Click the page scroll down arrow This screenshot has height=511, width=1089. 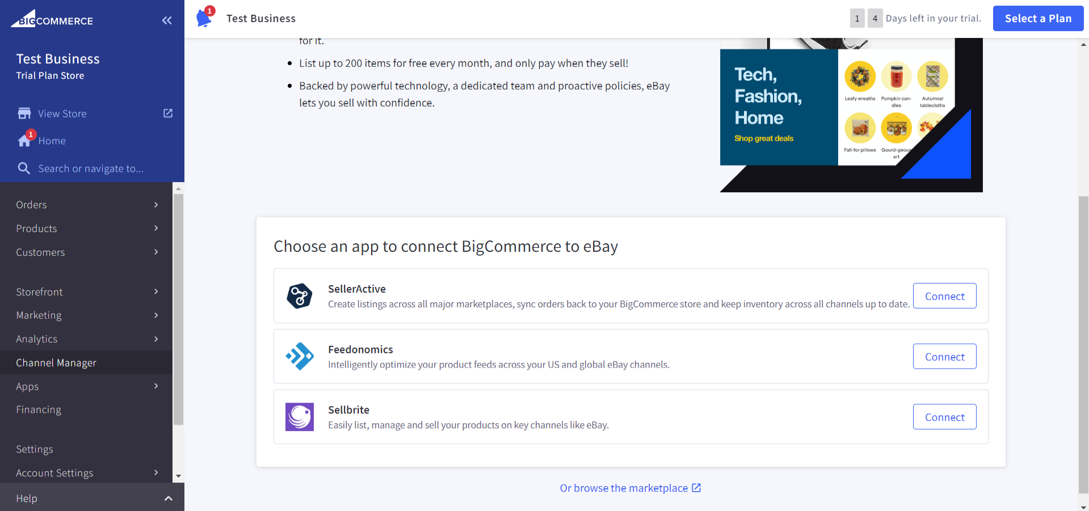point(1083,506)
